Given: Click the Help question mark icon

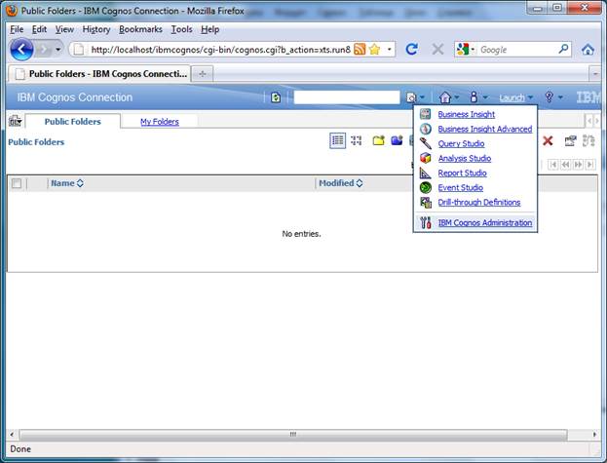Looking at the screenshot, I should coord(549,96).
